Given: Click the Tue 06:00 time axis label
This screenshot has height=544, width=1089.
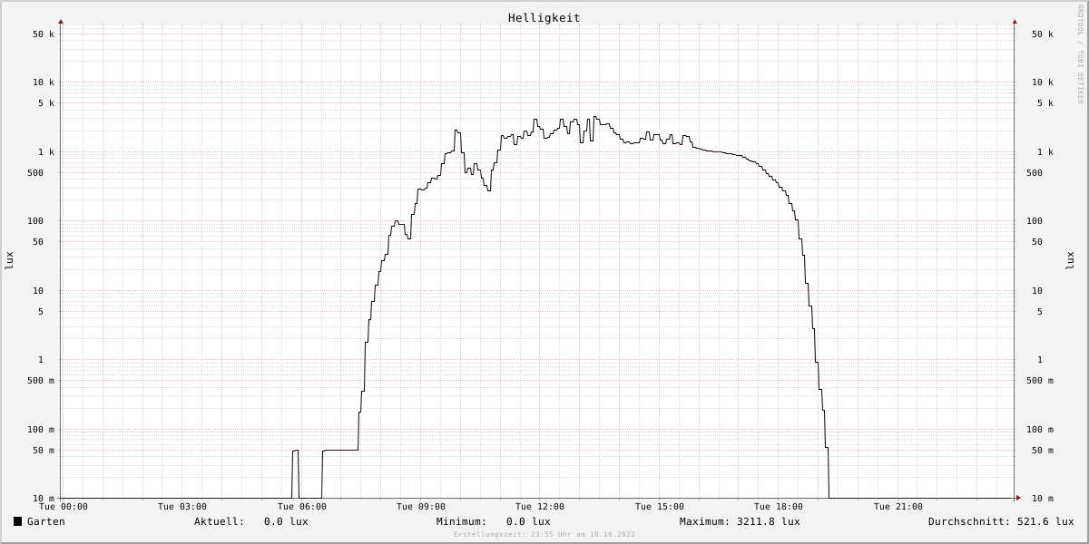Looking at the screenshot, I should click(x=302, y=507).
